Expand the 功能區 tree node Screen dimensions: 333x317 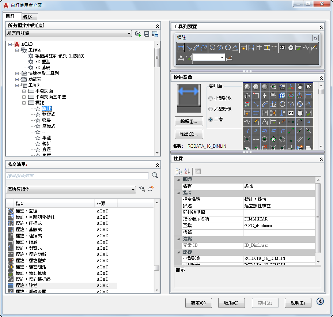point(17,79)
